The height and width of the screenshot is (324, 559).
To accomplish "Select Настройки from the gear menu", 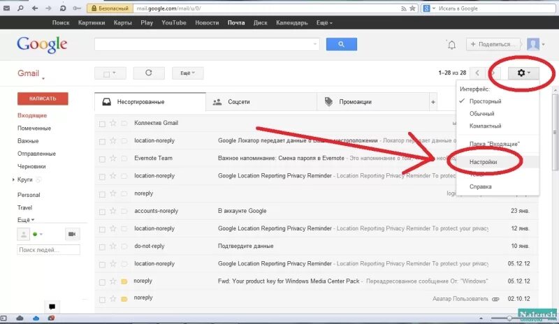I will click(x=483, y=162).
